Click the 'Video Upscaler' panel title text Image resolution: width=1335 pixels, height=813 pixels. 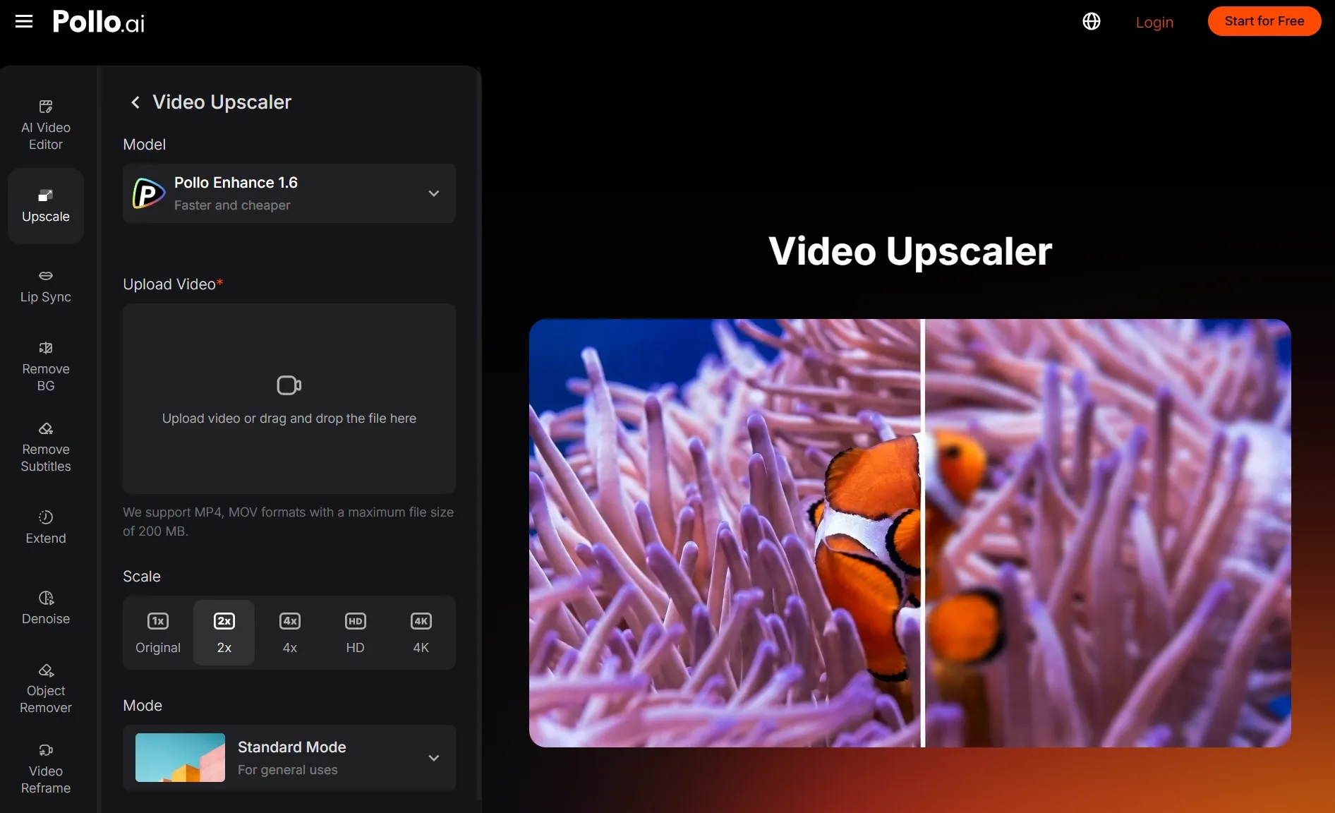click(x=222, y=102)
